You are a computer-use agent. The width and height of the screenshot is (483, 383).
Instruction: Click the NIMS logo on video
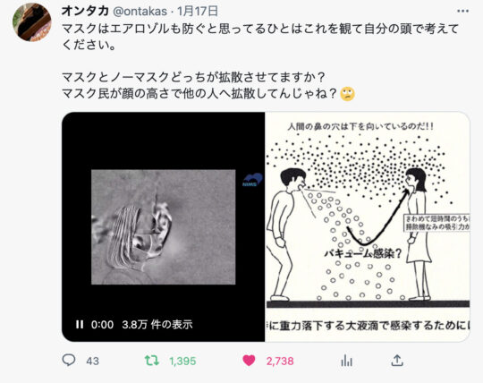point(252,180)
